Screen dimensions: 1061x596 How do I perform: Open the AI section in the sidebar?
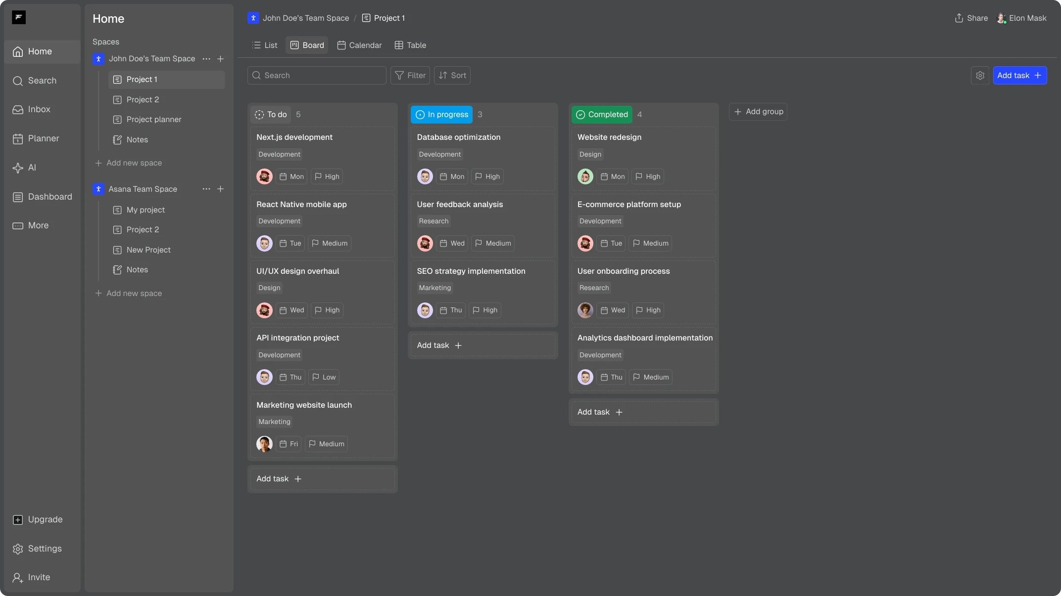point(31,168)
